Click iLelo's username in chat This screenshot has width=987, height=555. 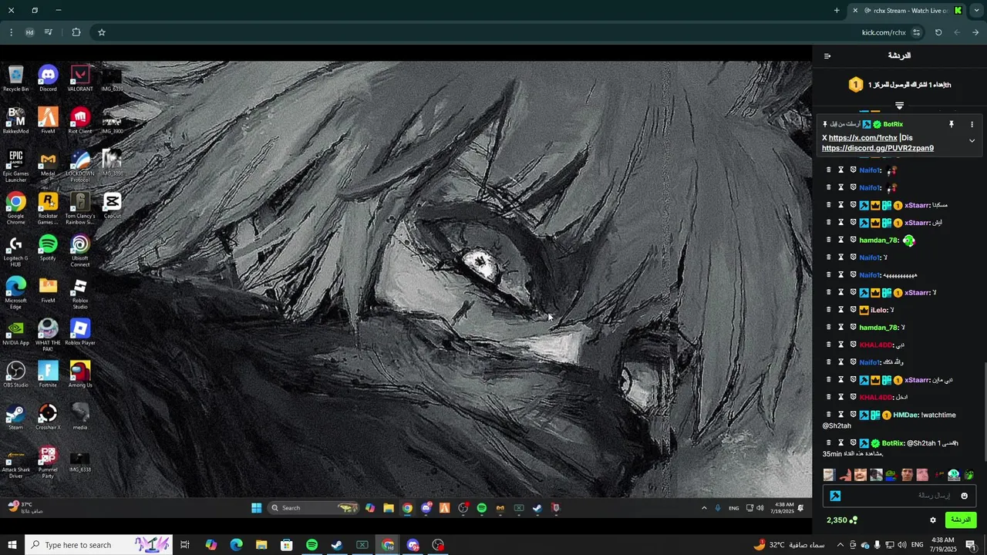coord(879,310)
